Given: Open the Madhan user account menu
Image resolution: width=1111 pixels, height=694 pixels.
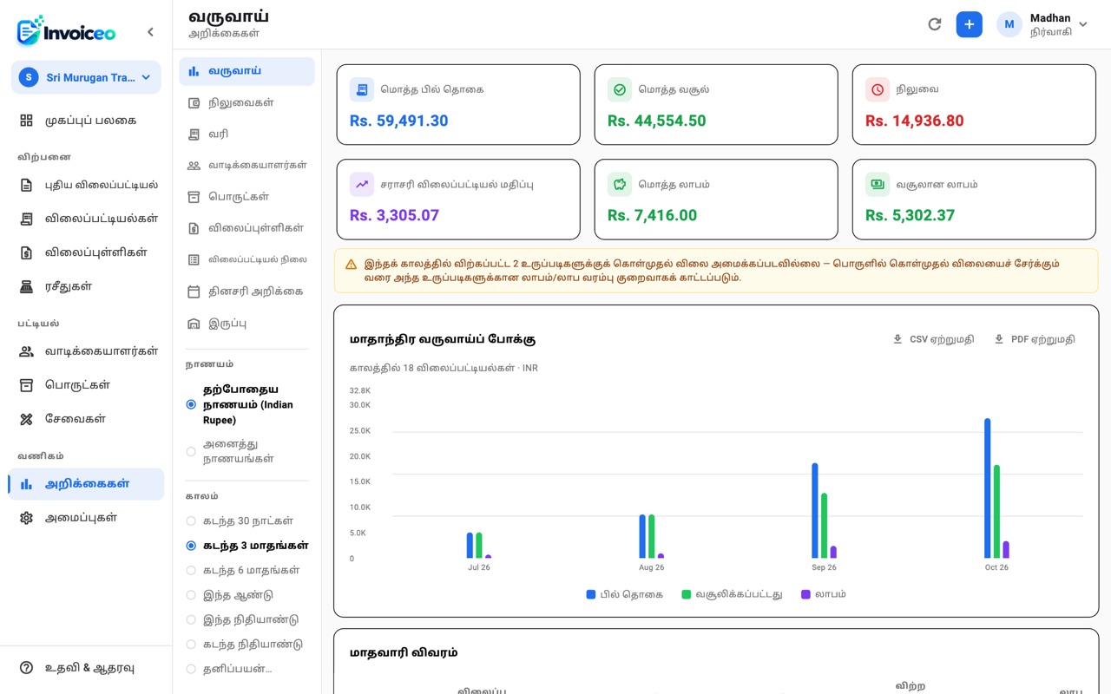Looking at the screenshot, I should (1042, 24).
